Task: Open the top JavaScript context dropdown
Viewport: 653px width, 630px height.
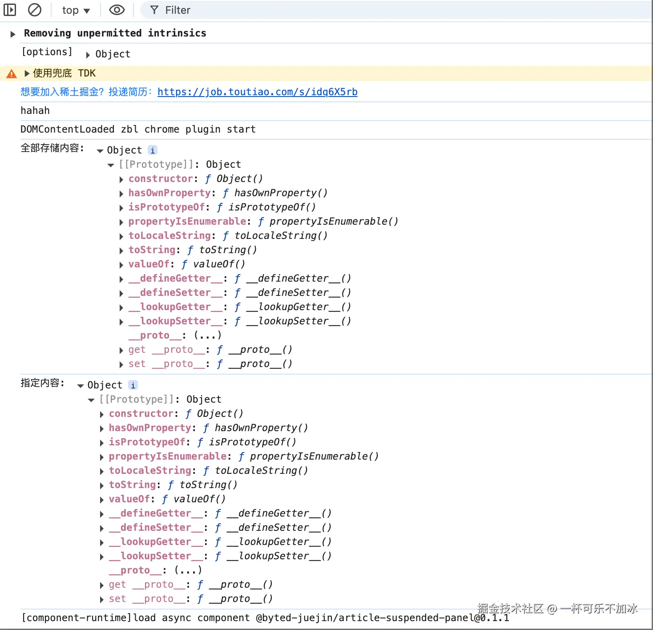Action: [76, 10]
